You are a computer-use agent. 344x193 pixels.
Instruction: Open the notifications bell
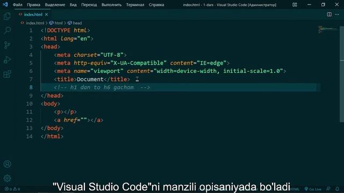(337, 189)
